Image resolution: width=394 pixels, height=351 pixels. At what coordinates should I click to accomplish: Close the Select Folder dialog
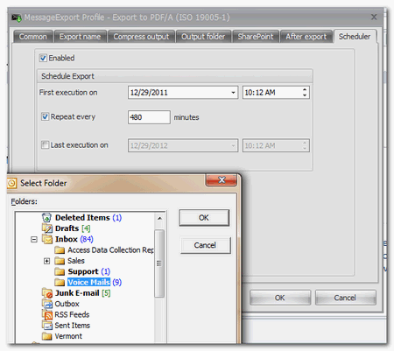coord(222,179)
